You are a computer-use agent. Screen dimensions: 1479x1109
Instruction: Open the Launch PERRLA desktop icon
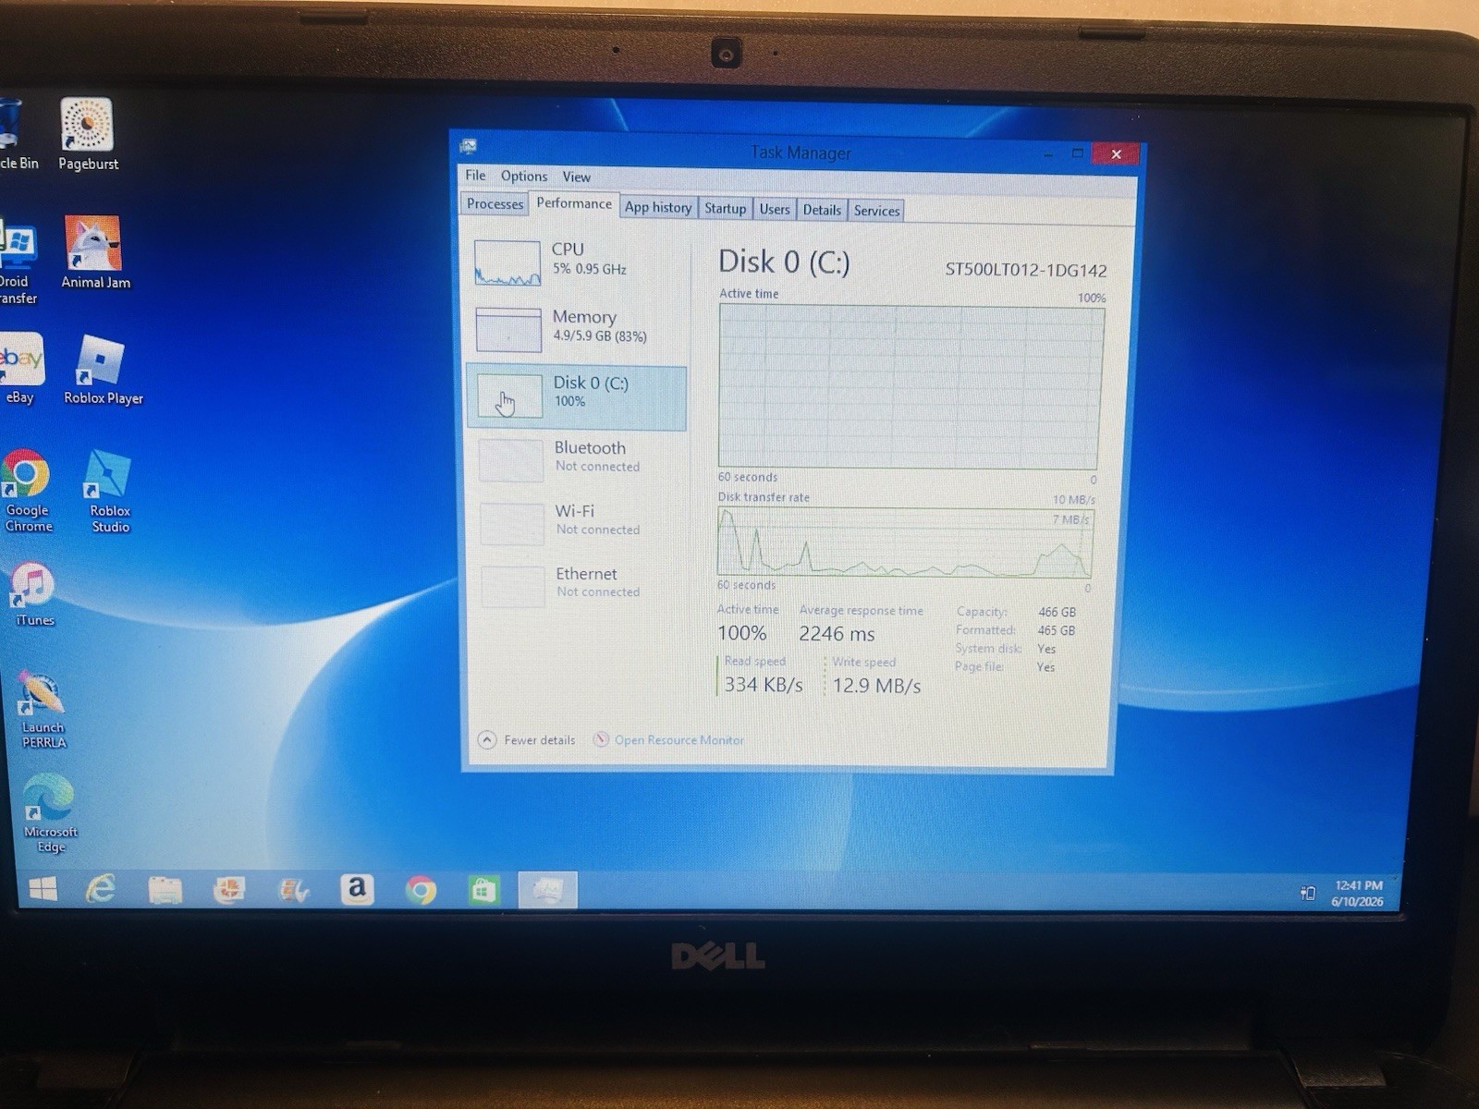coord(43,710)
